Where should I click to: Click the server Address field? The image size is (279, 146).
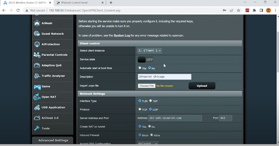point(175,118)
